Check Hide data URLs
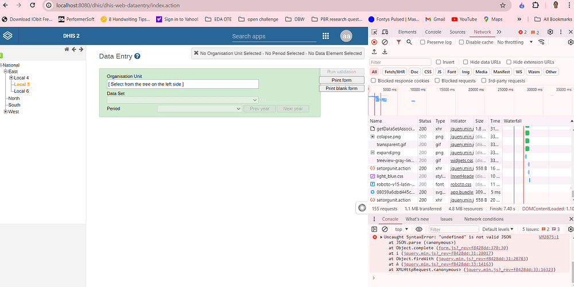 point(466,62)
